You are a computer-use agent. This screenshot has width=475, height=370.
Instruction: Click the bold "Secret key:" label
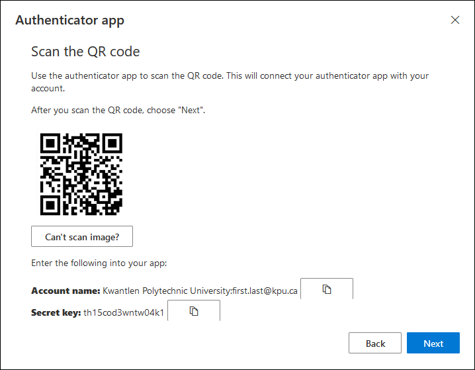tap(56, 312)
